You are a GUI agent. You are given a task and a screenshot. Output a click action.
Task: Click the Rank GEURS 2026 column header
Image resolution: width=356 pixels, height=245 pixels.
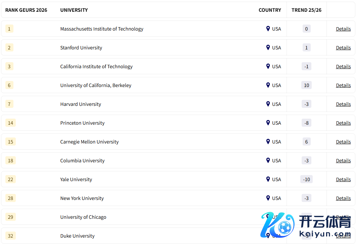click(26, 10)
